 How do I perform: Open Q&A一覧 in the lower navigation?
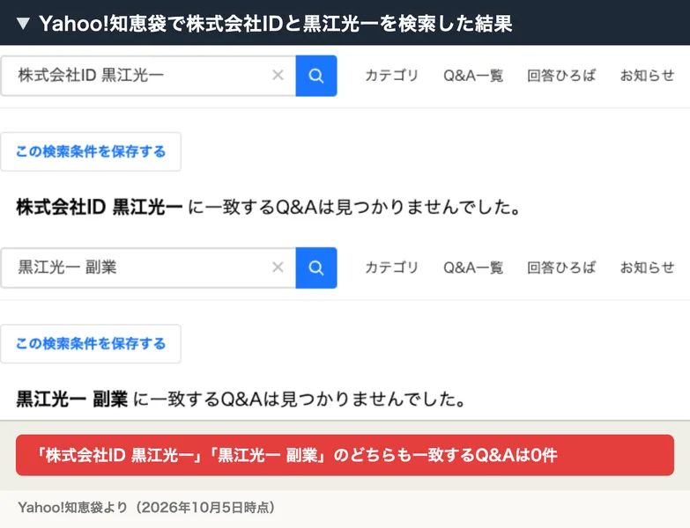473,268
